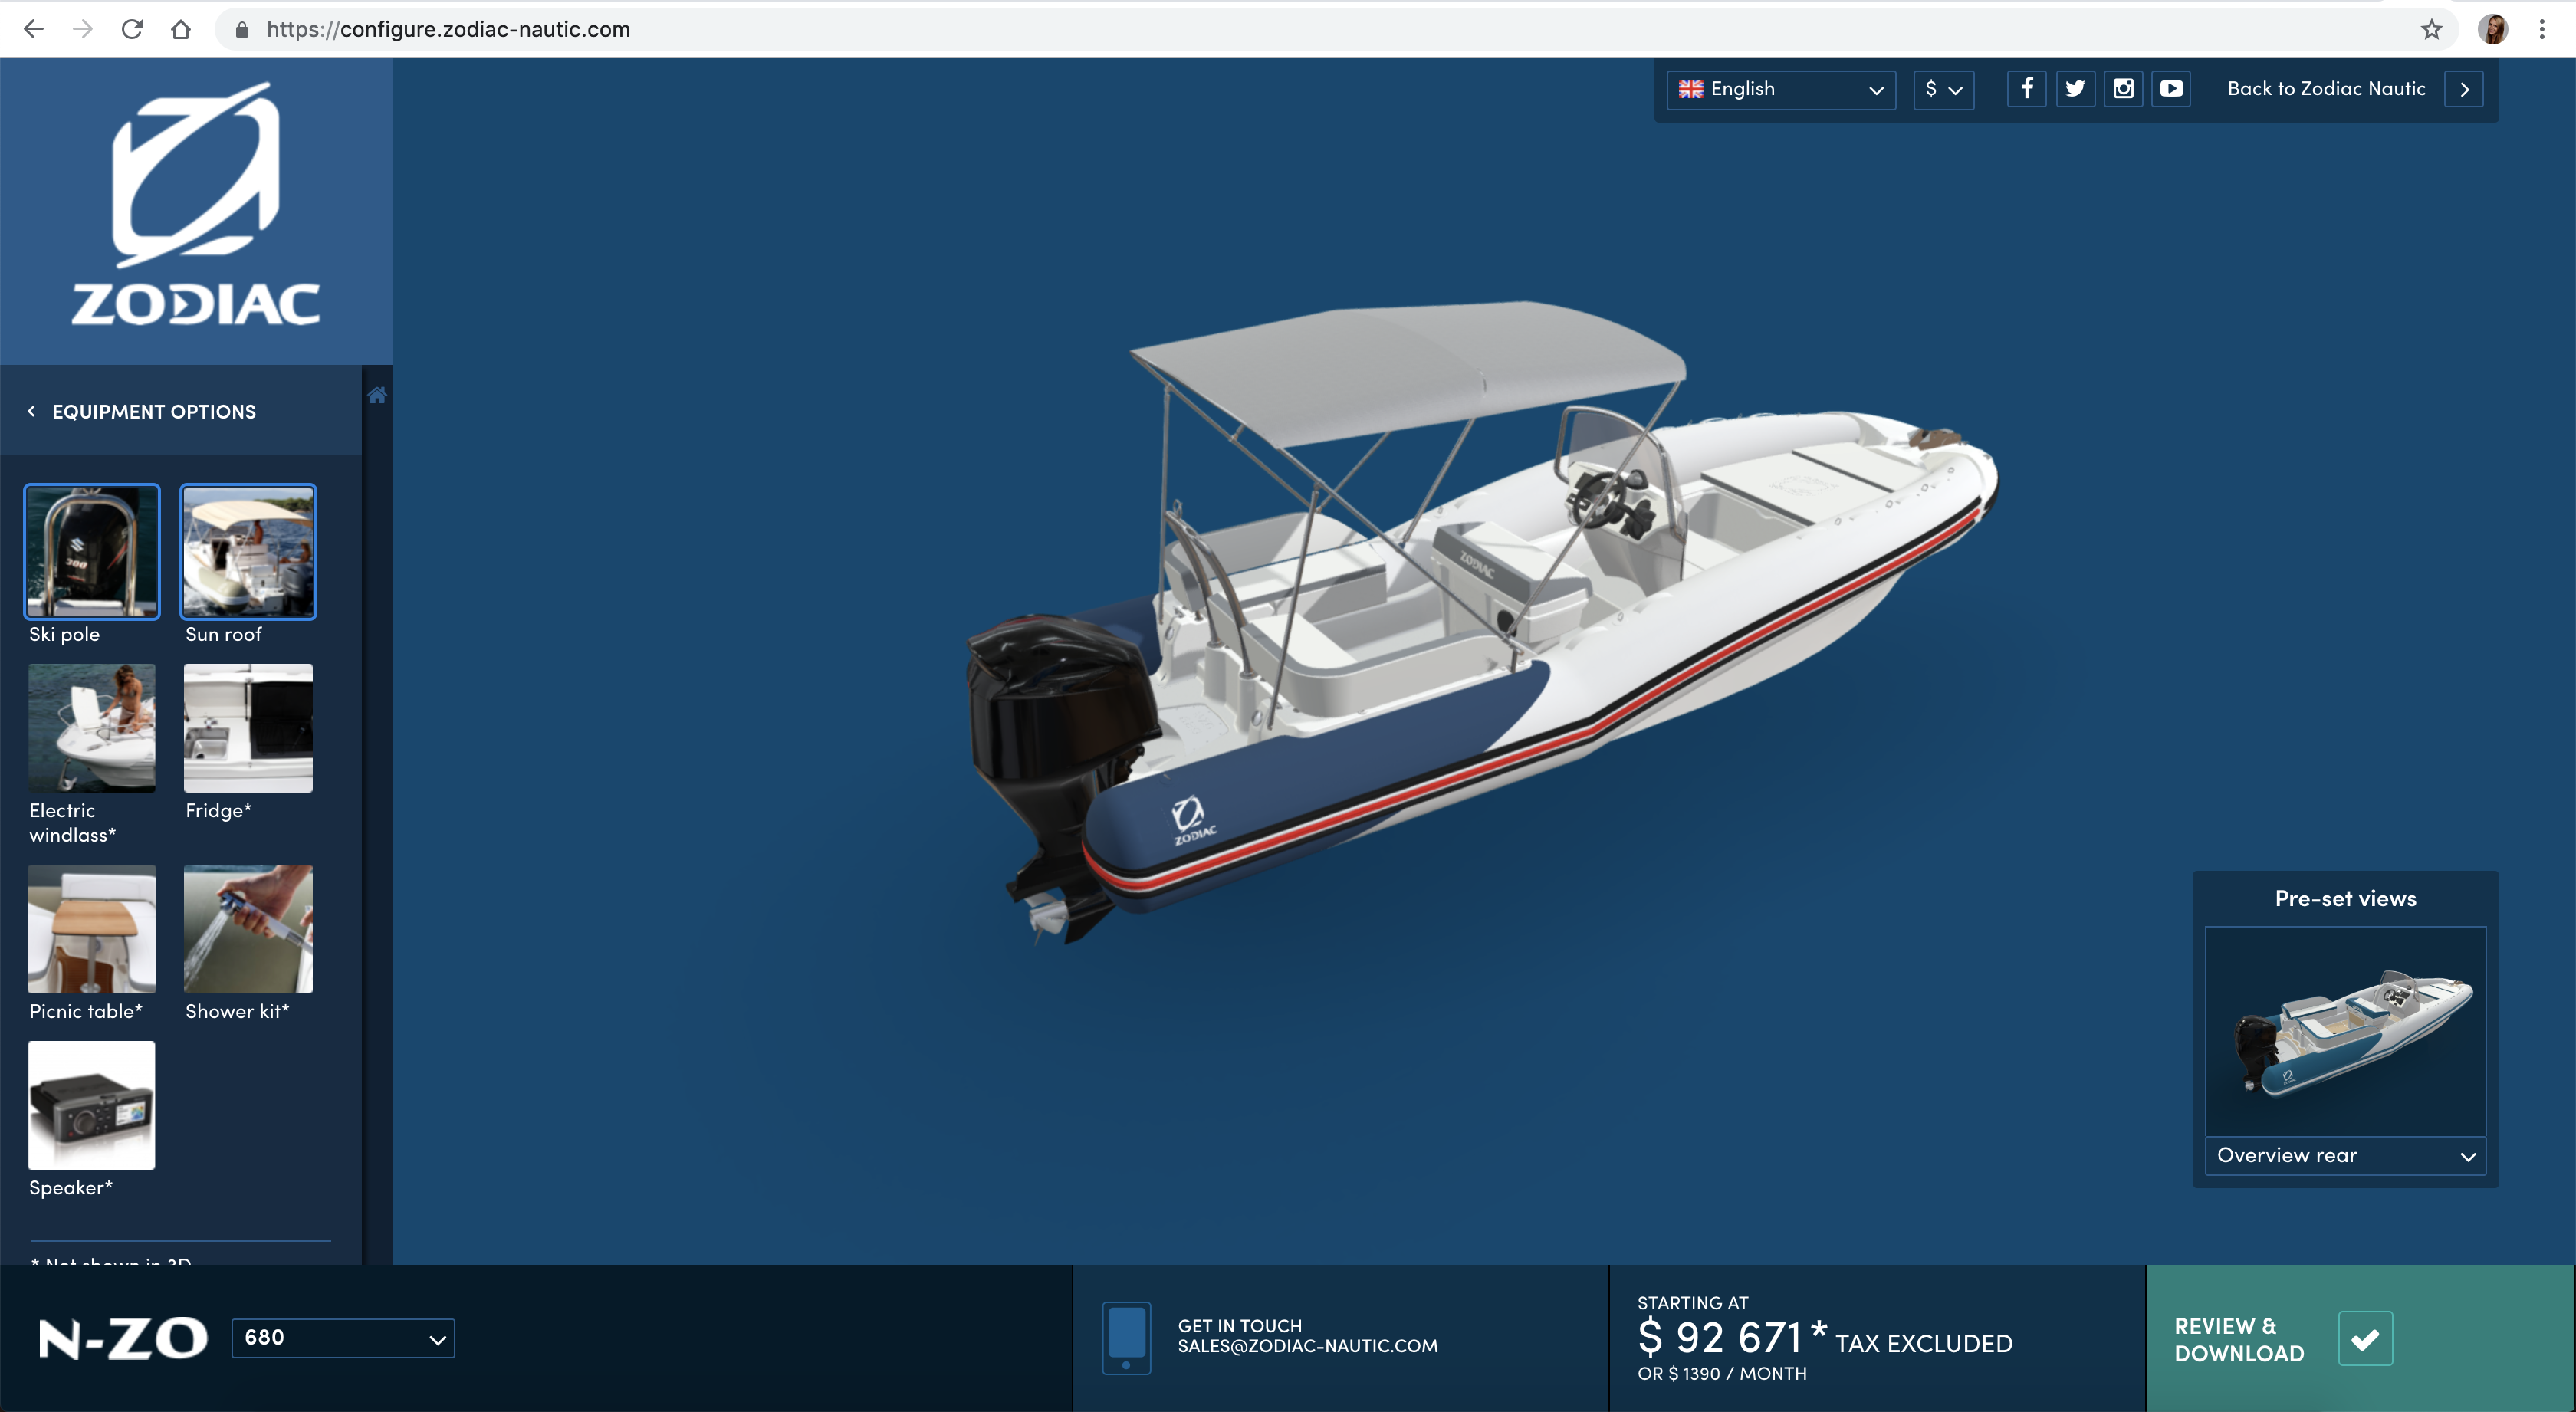
Task: Open Zodiac Facebook page icon
Action: [x=2026, y=89]
